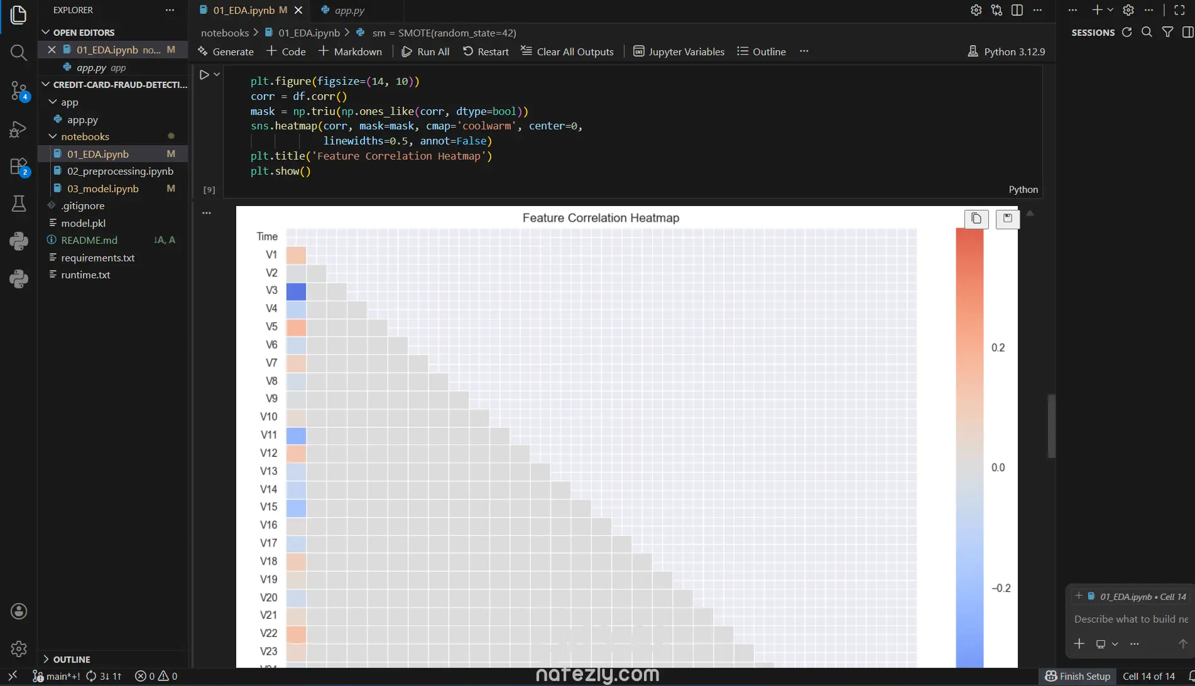Open the Testing flask view
Image resolution: width=1195 pixels, height=686 pixels.
pyautogui.click(x=19, y=204)
